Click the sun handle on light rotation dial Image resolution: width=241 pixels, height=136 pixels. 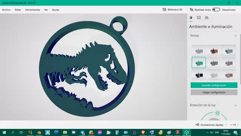tap(217, 113)
